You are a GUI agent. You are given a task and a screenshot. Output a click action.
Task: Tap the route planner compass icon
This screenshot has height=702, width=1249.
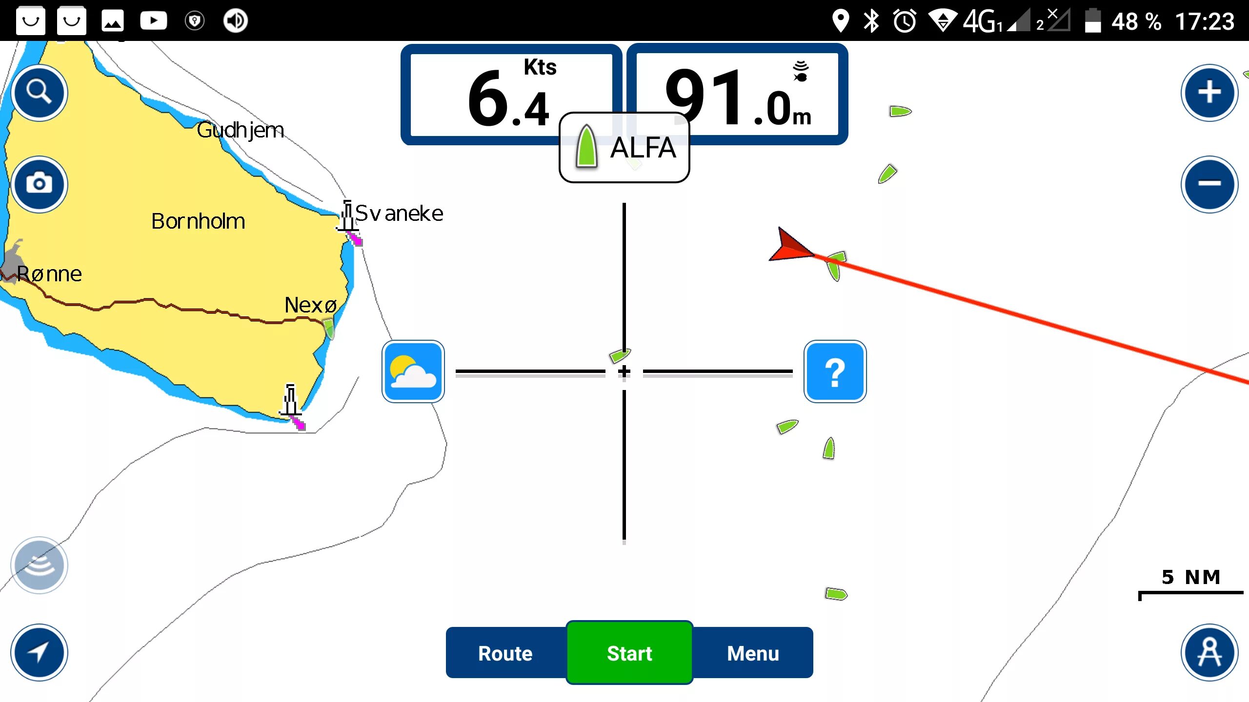[1209, 653]
